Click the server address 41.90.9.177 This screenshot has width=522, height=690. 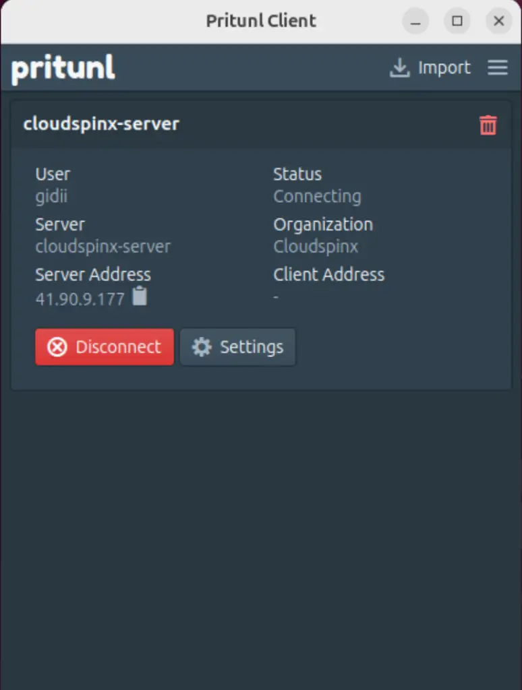pyautogui.click(x=80, y=299)
